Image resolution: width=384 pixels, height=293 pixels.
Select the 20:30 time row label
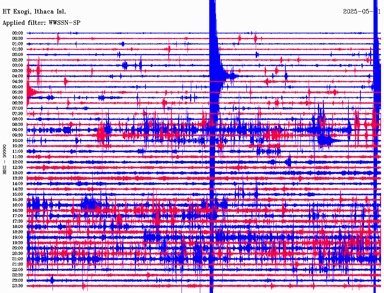coord(18,254)
